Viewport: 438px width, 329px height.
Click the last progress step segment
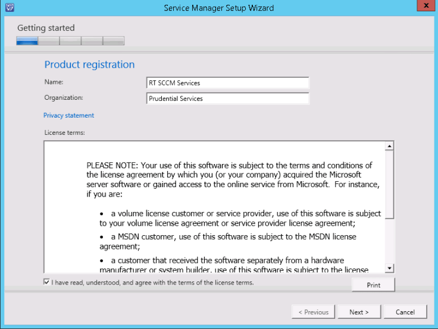click(114, 41)
